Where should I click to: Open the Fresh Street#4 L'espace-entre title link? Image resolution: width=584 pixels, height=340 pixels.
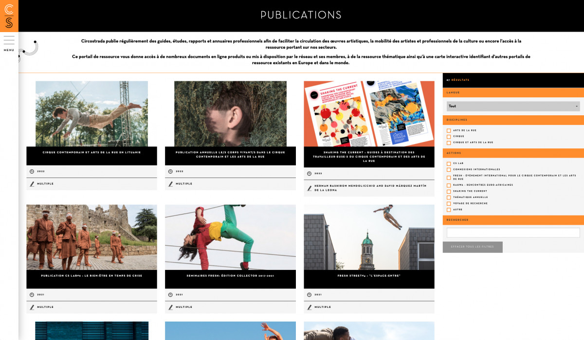368,276
